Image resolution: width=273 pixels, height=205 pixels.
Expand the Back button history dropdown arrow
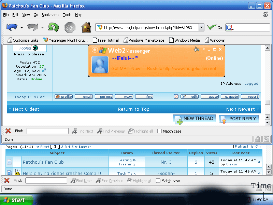point(22,28)
